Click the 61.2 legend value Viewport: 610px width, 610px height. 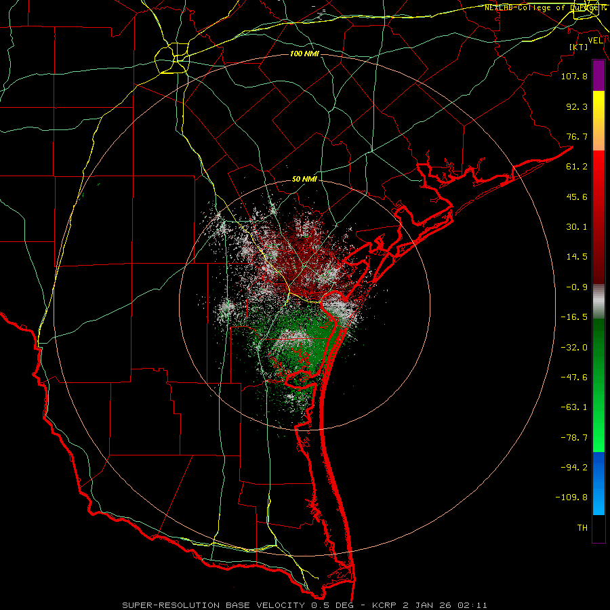point(577,167)
